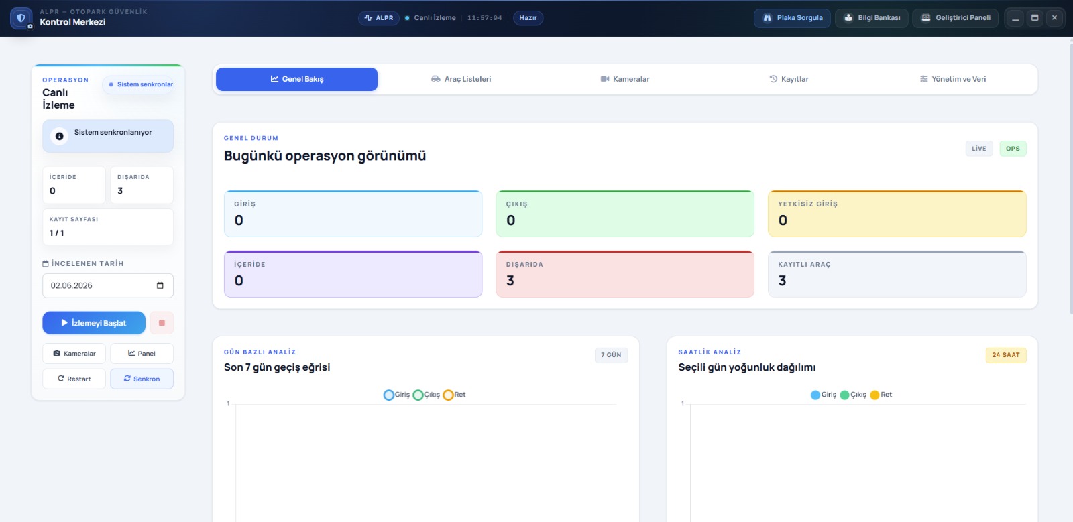1073x522 pixels.
Task: Click the play icon in İzlemeyi Başlat
Action: pyautogui.click(x=64, y=323)
